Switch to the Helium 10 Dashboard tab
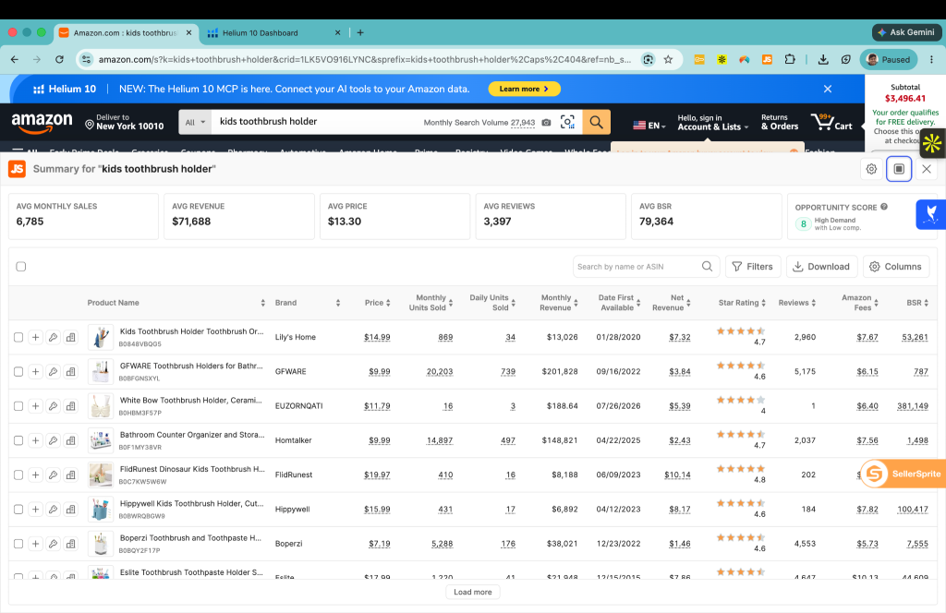Image resolution: width=946 pixels, height=613 pixels. [273, 33]
